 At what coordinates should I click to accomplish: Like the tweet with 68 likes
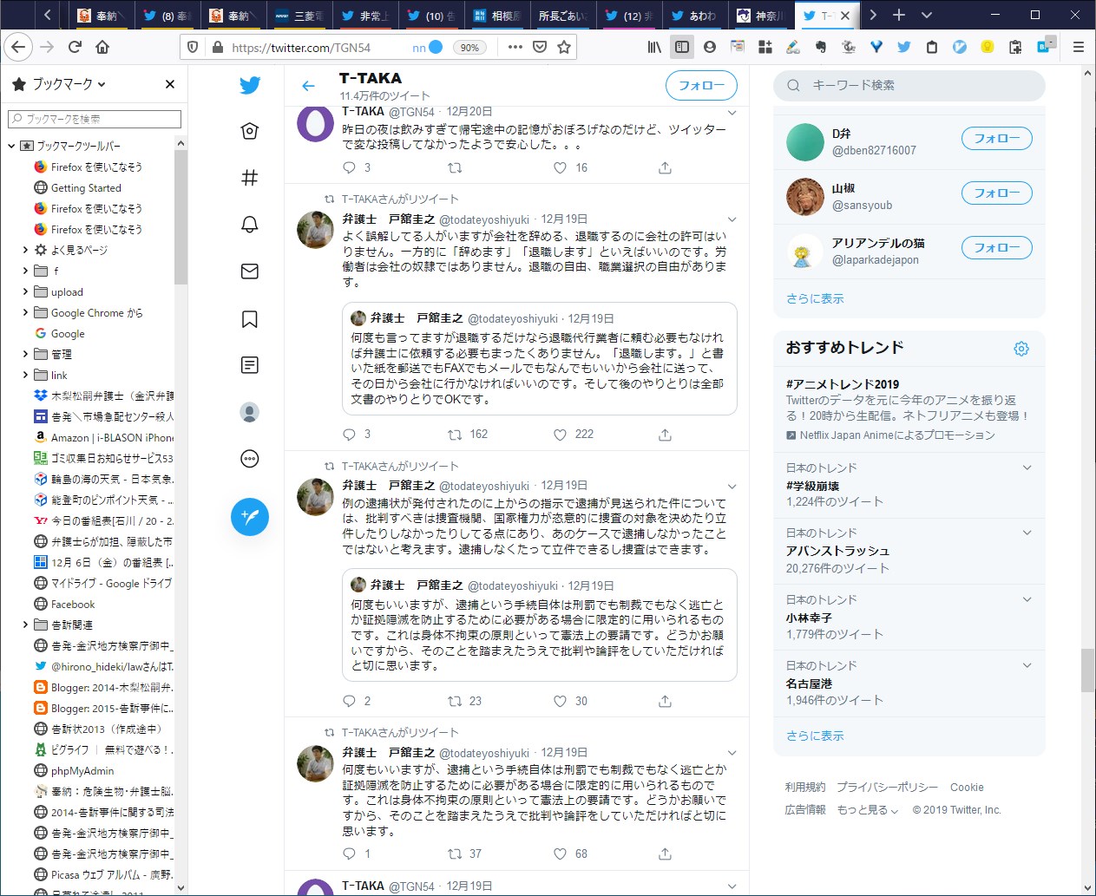pyautogui.click(x=561, y=853)
